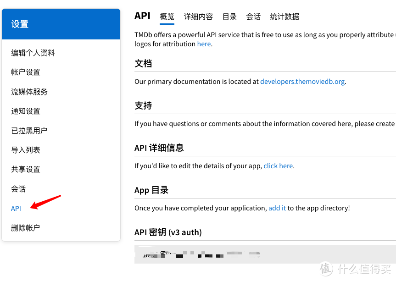Switch to the 概览 tab

pyautogui.click(x=167, y=17)
